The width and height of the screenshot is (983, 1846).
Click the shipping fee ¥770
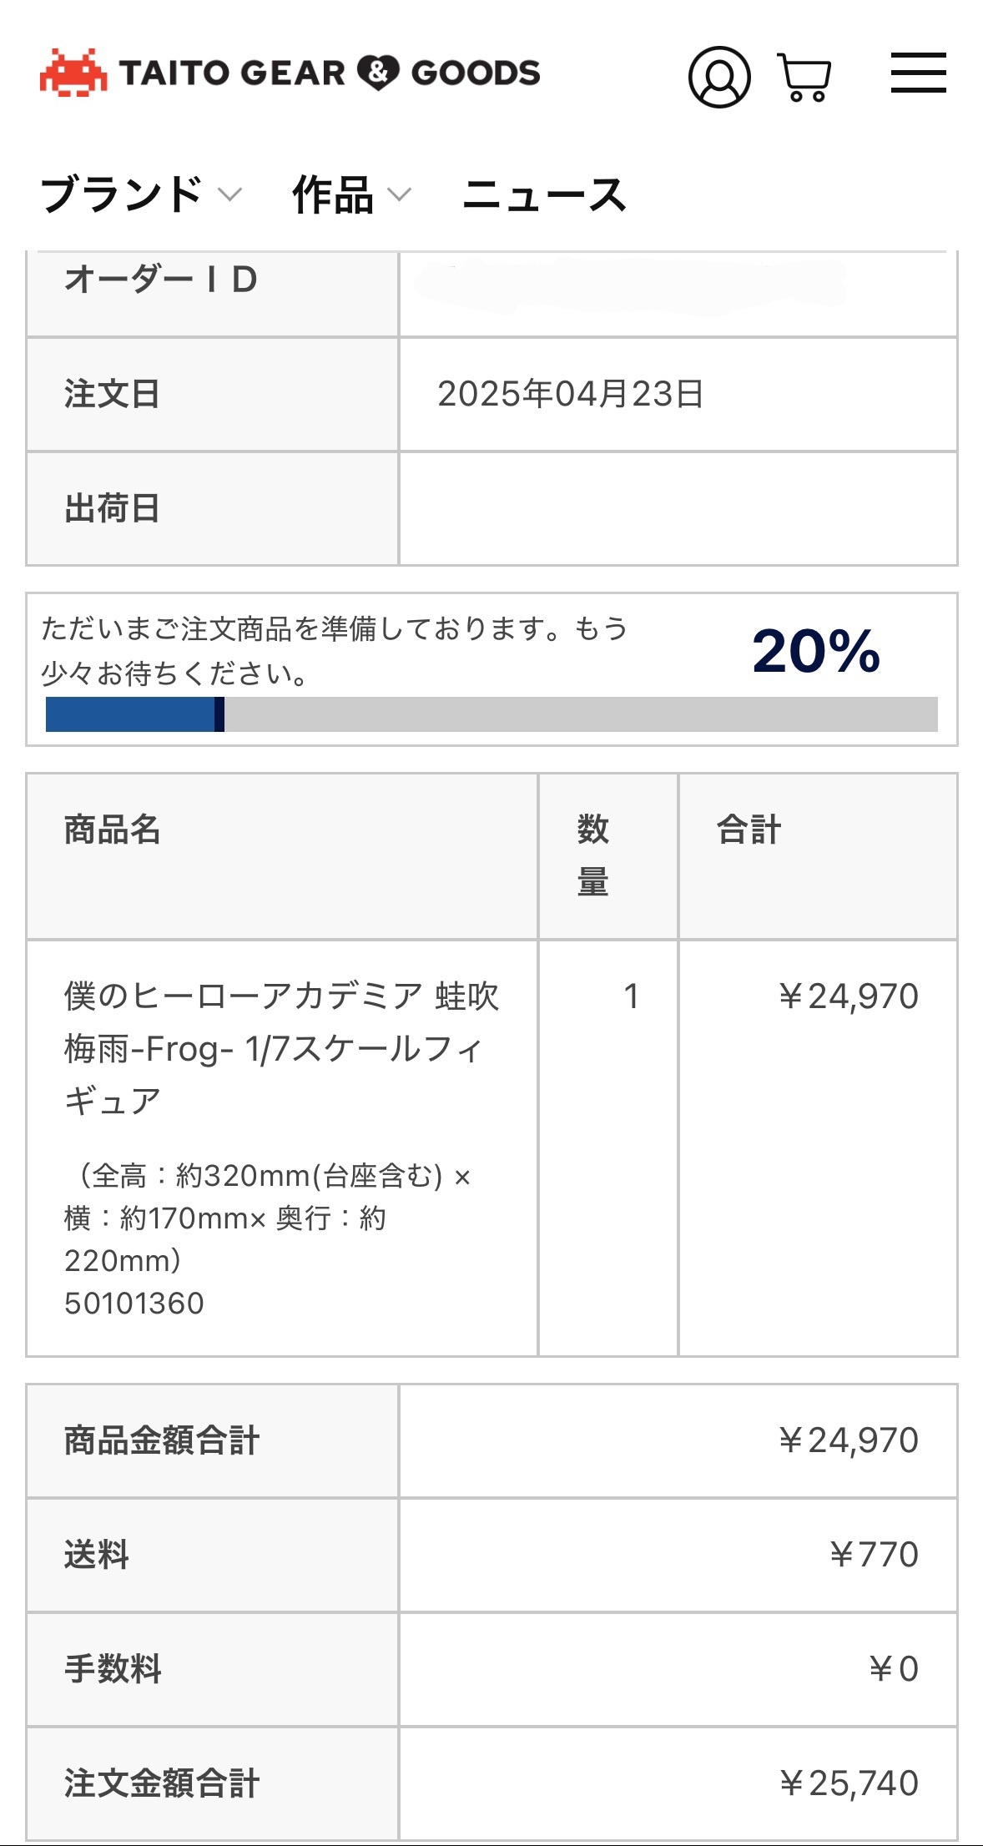[x=874, y=1555]
